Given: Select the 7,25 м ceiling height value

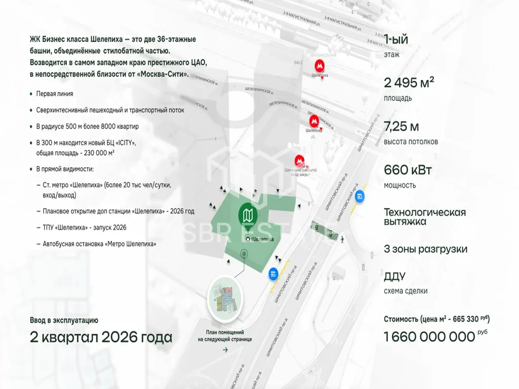Looking at the screenshot, I should pos(401,127).
